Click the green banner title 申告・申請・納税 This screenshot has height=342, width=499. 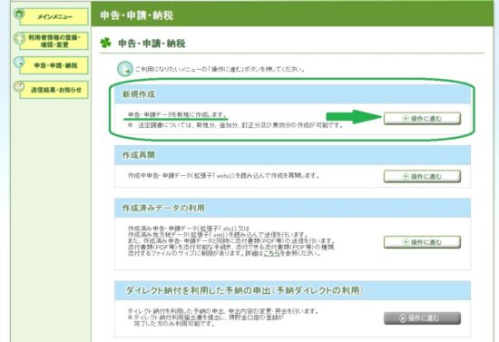point(136,15)
